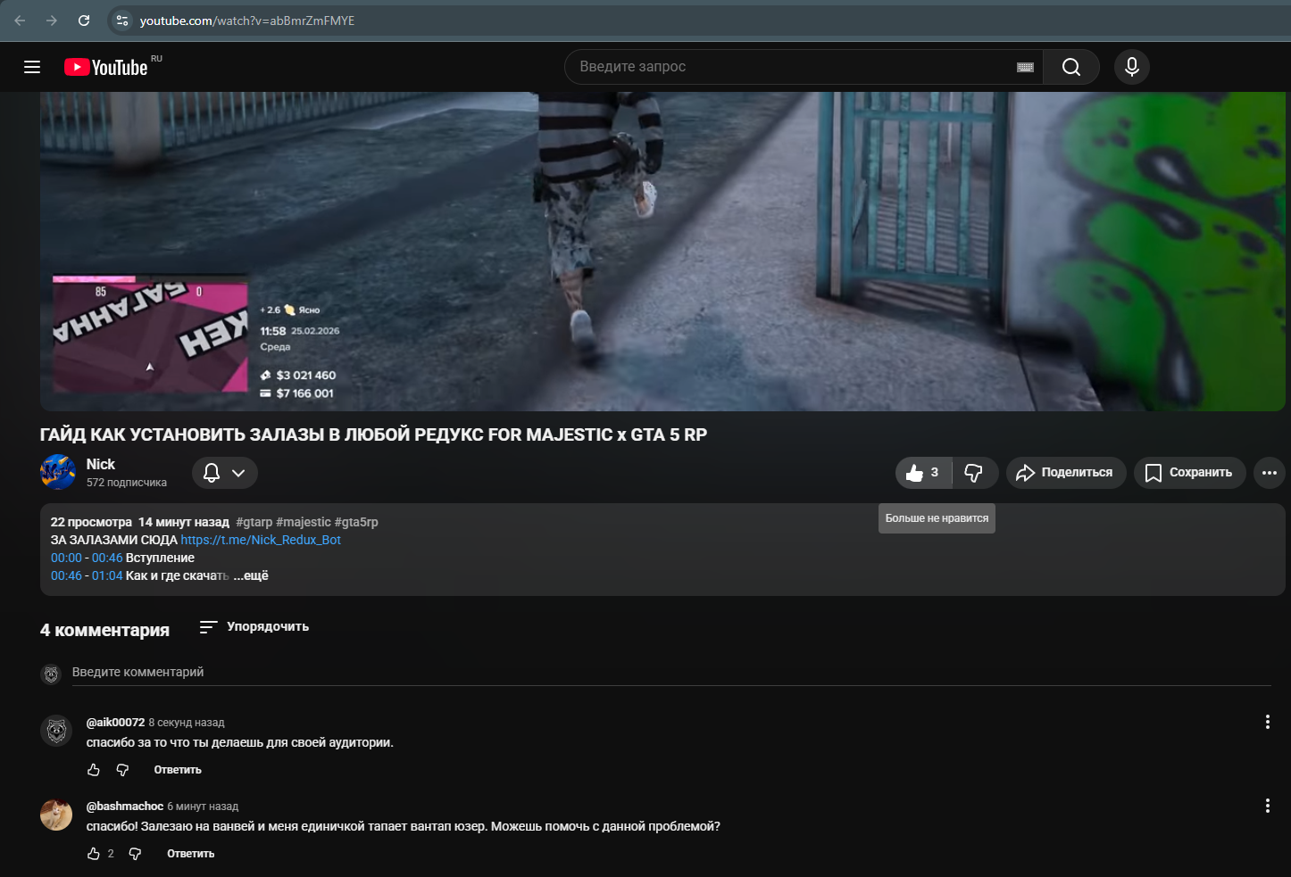
Task: Open @bashmachoc username link
Action: point(125,807)
